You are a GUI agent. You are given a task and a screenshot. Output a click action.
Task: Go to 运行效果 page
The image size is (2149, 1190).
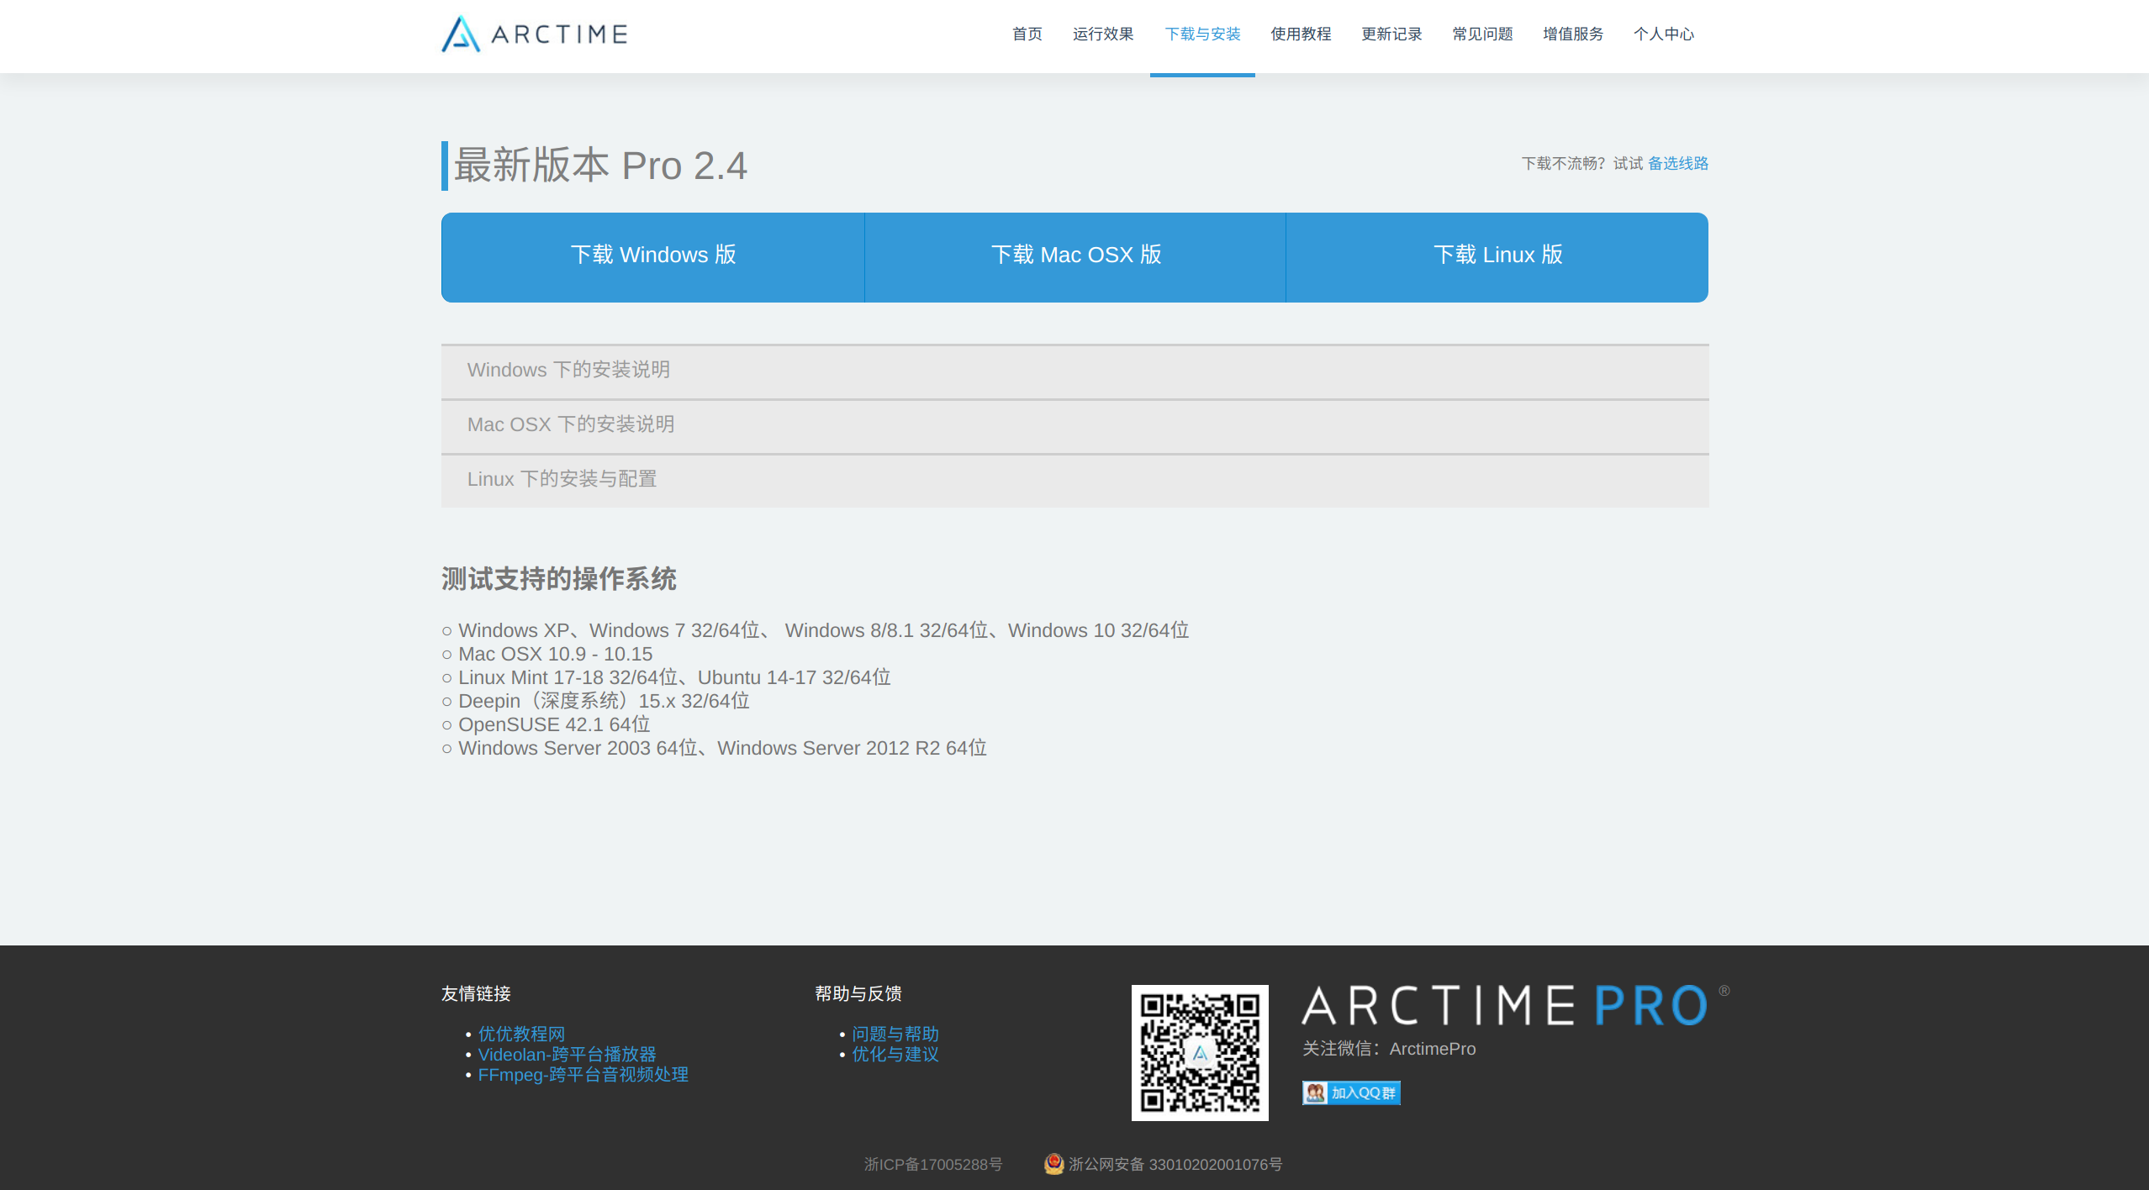pyautogui.click(x=1103, y=34)
